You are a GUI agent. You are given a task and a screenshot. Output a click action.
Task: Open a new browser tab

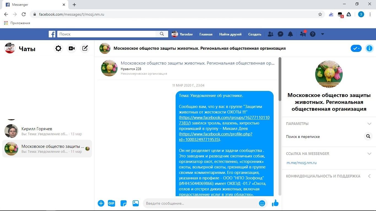coord(74,5)
